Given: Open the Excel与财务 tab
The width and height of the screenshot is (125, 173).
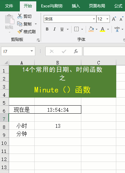Looking at the screenshot, I should [52, 6].
